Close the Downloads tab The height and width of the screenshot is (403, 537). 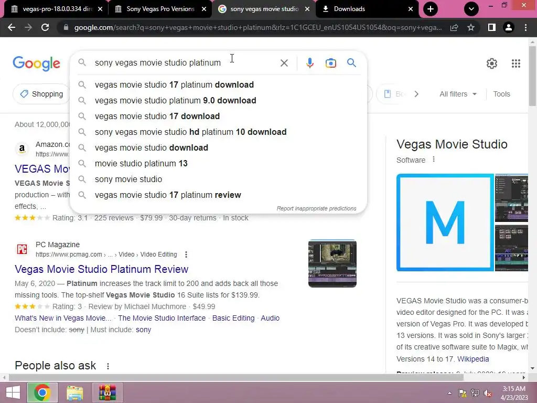coord(411,9)
